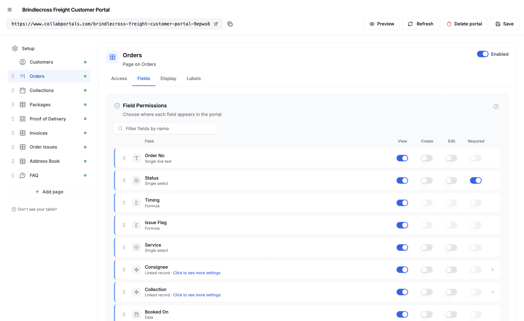Disable the Orders page Enabled toggle
Image resolution: width=524 pixels, height=321 pixels.
482,54
